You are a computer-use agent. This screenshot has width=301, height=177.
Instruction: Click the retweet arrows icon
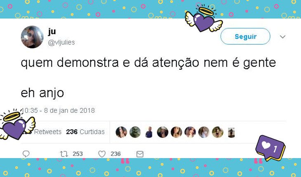coord(64,154)
